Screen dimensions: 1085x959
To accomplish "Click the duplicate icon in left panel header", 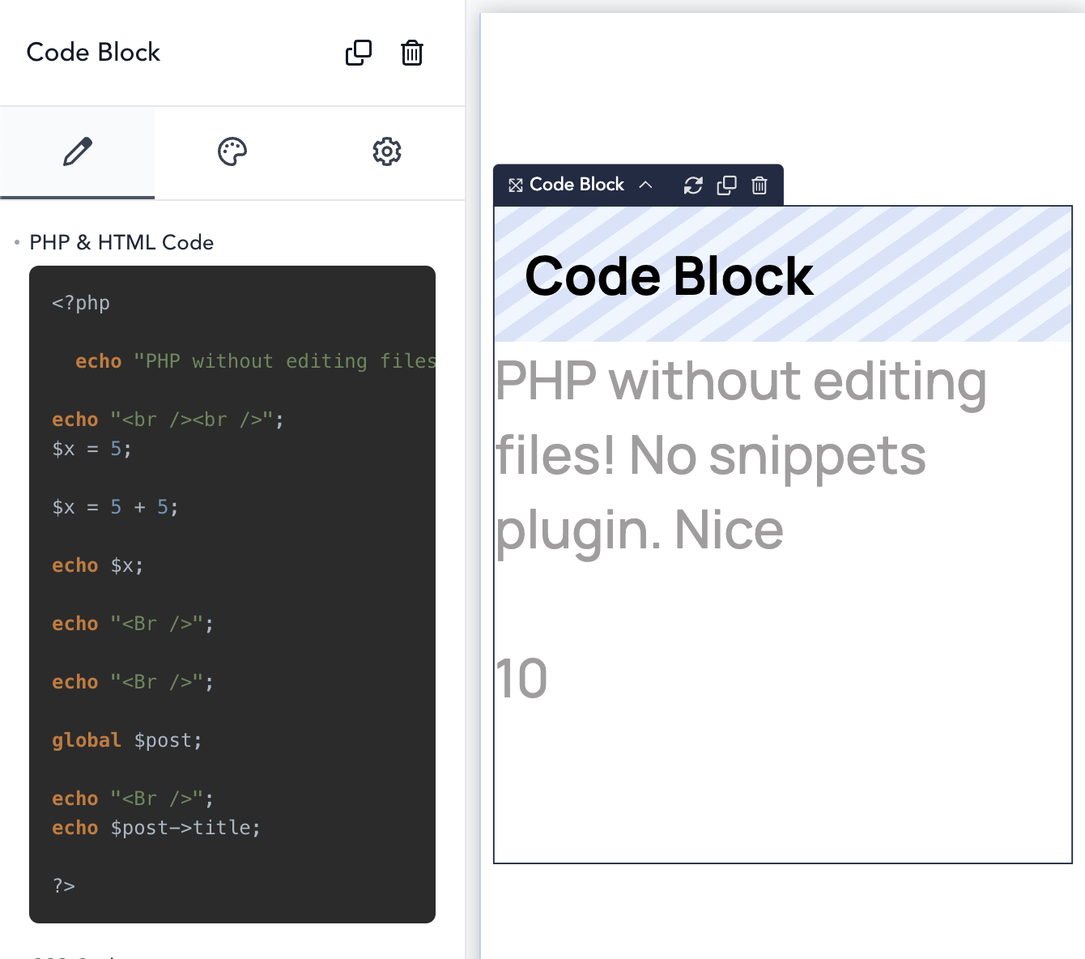I will [x=358, y=53].
